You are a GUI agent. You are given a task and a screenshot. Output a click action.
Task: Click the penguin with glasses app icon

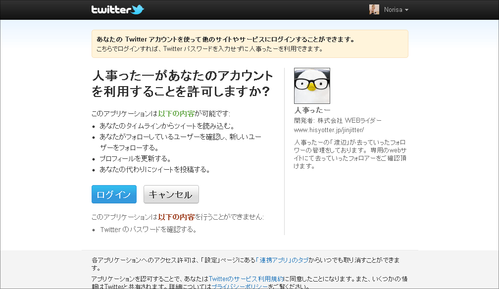point(312,86)
